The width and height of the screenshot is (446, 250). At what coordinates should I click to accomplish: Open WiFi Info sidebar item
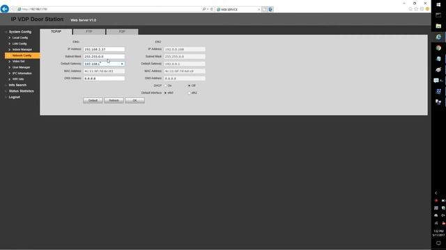(x=18, y=79)
